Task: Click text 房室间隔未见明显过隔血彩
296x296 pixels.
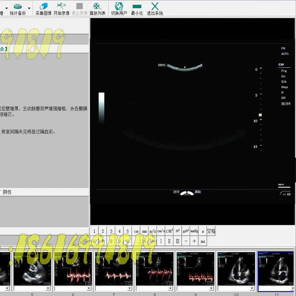Action: tap(28, 132)
